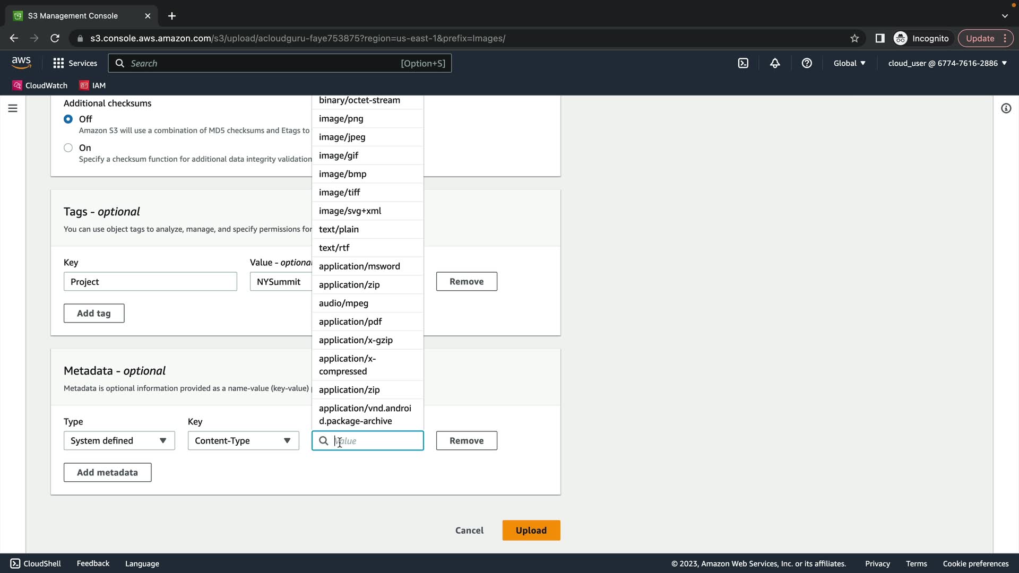Screen dimensions: 1019x573
Task: Choose text/plain from the value list
Action: (339, 229)
